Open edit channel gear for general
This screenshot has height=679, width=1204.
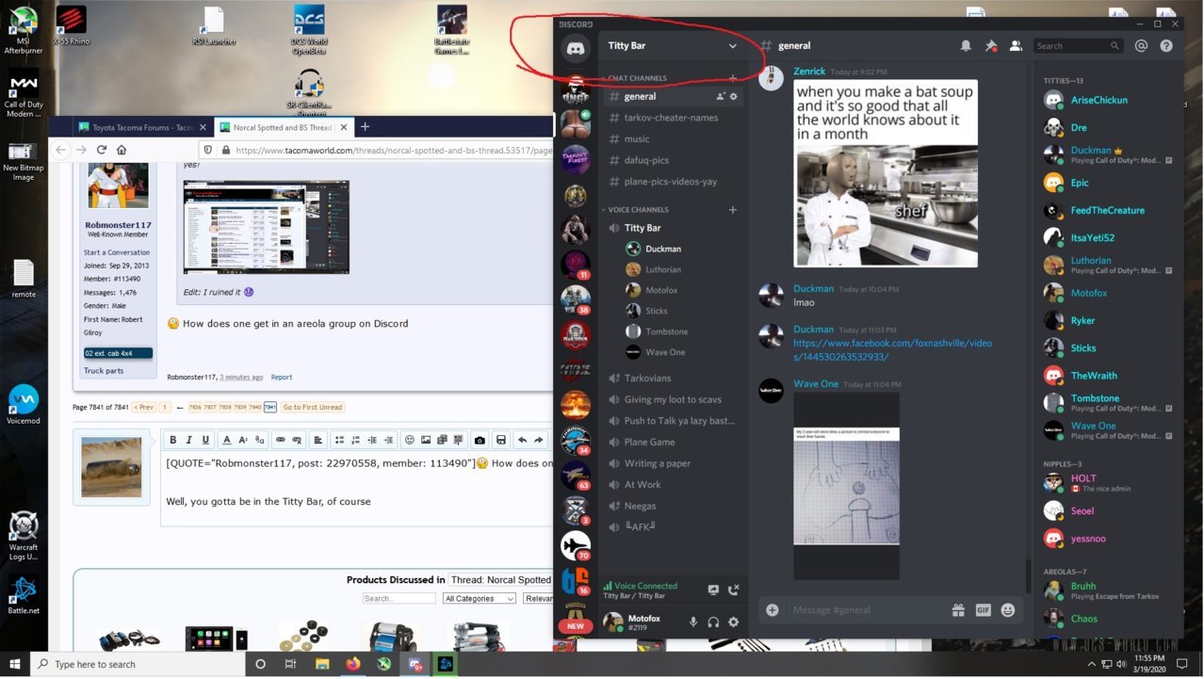point(734,96)
